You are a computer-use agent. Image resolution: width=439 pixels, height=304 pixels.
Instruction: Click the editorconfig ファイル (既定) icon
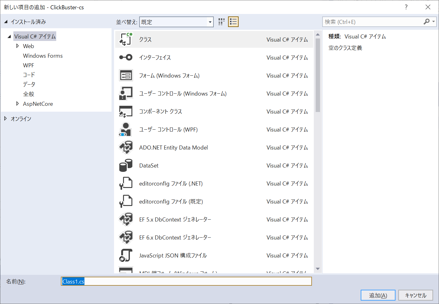(x=126, y=201)
